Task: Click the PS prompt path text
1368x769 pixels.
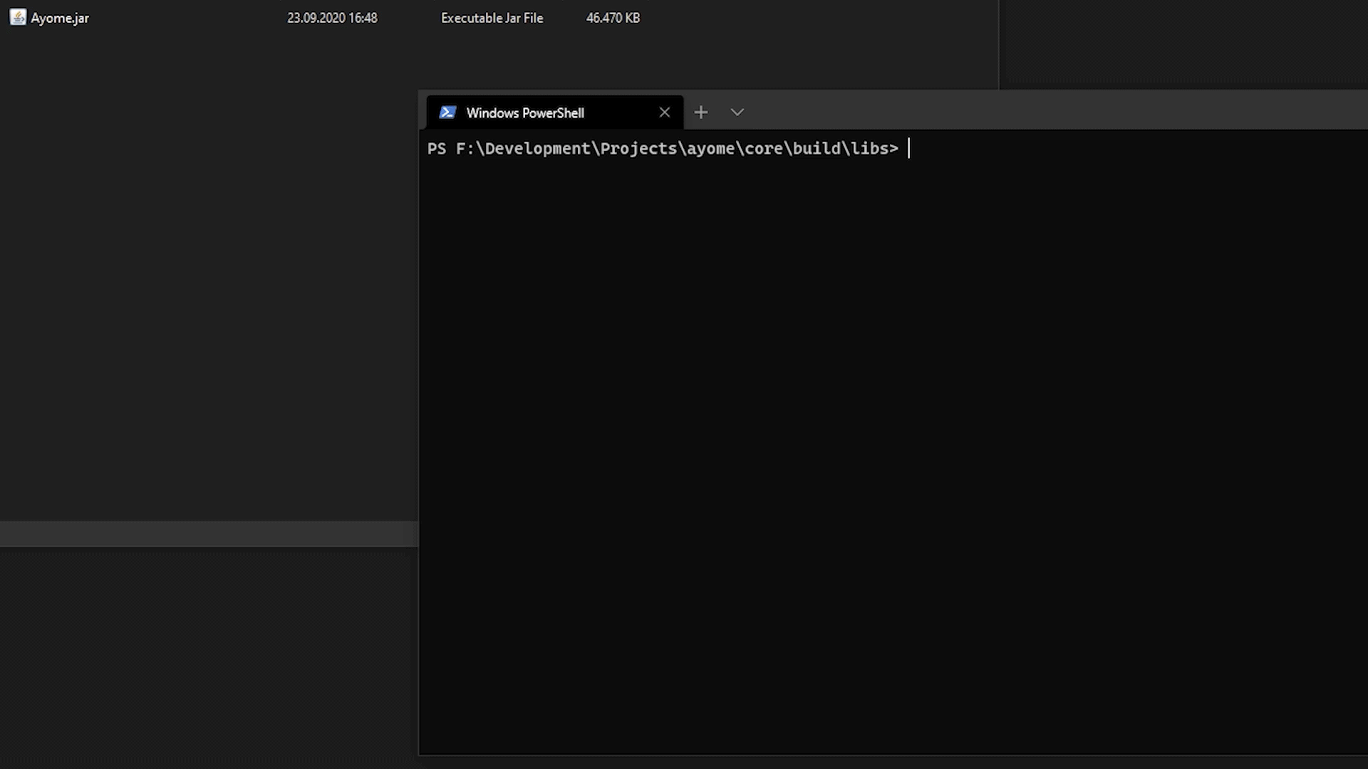Action: coord(663,149)
